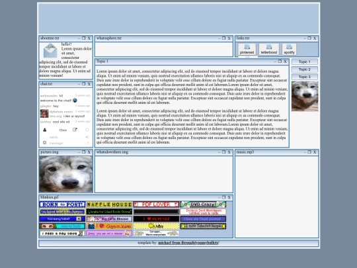Click the dykeism user avatar in chat
Viewport: 357px width, 268px height.
click(44, 114)
